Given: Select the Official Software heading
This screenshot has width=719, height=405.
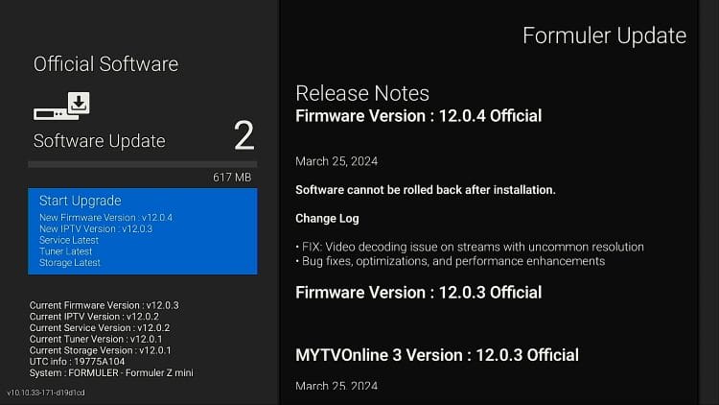Looking at the screenshot, I should (105, 64).
